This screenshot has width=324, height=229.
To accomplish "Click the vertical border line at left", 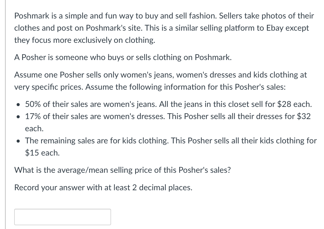I will [x=6, y=114].
